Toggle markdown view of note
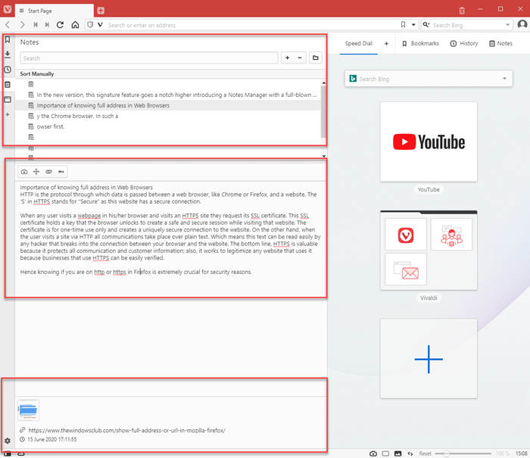The image size is (530, 458). point(61,172)
